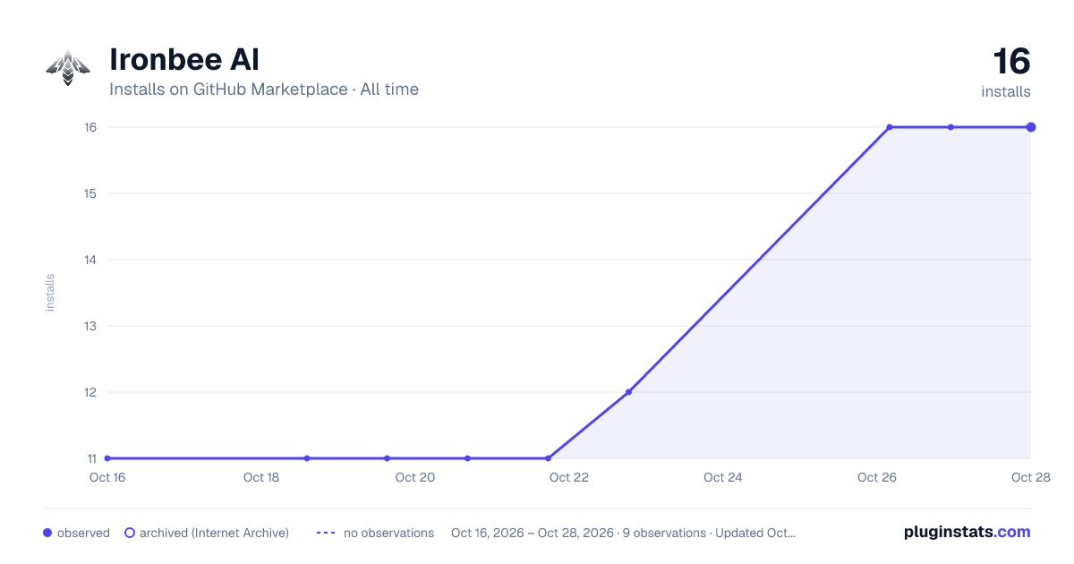Click the x-axis label Oct 16

tap(107, 477)
